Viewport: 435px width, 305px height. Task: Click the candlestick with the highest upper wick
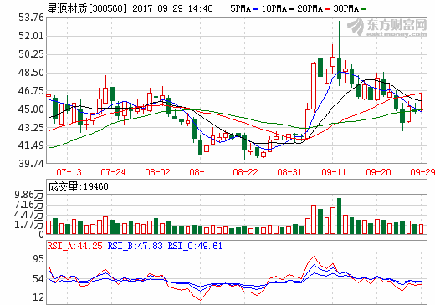click(339, 53)
